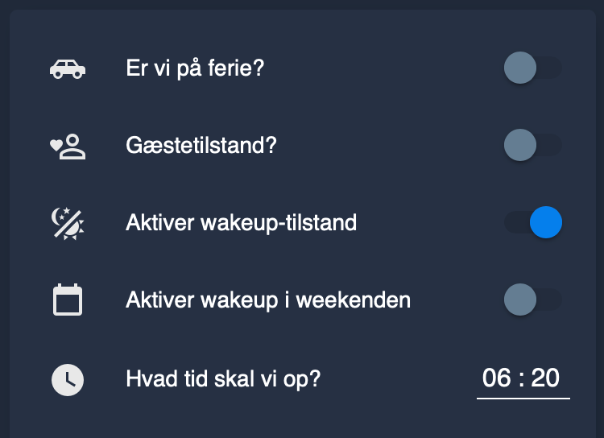Open the 'Gæstetilstand?' entity label
Viewport: 604px width, 438px height.
point(201,145)
